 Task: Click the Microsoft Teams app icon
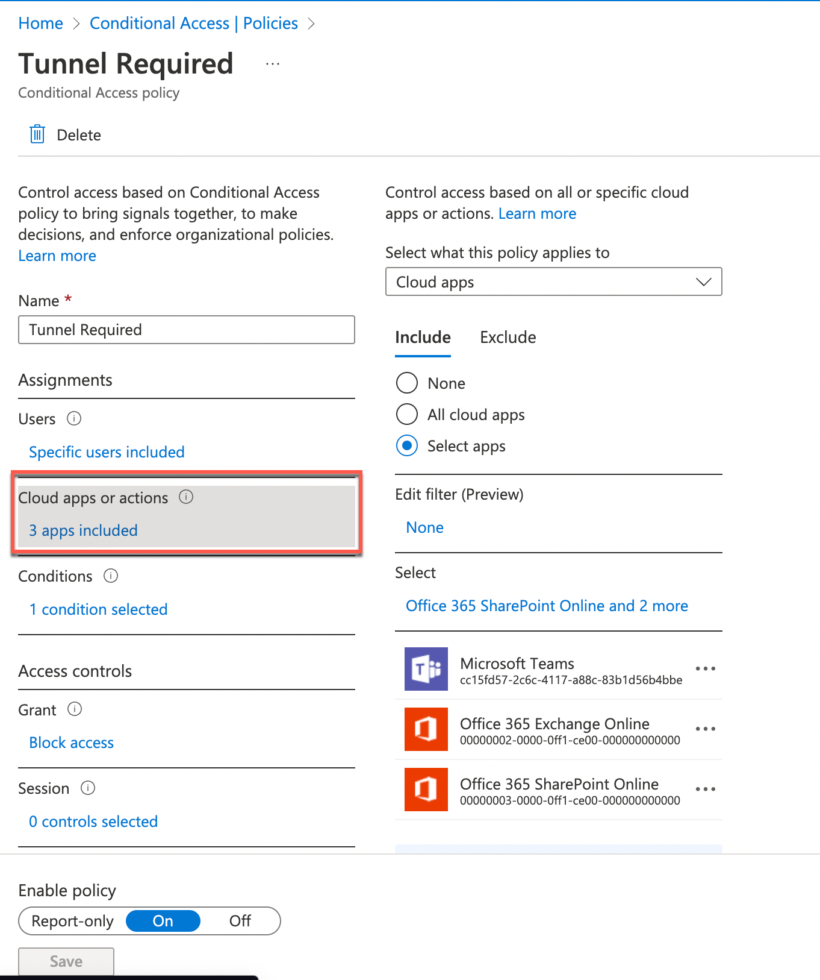point(426,669)
